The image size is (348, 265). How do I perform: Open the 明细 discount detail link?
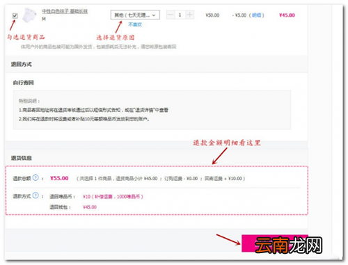coord(256,15)
